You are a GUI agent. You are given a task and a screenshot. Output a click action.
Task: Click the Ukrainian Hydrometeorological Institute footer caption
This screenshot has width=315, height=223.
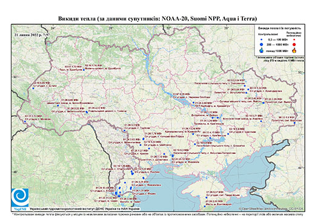[85, 208]
